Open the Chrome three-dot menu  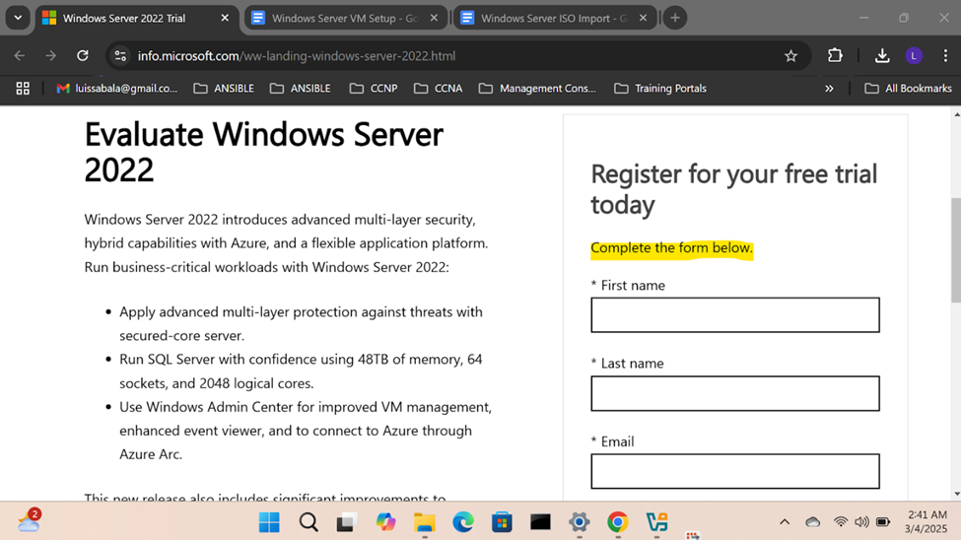coord(945,56)
